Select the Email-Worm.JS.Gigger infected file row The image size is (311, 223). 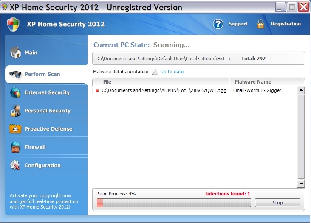point(164,90)
